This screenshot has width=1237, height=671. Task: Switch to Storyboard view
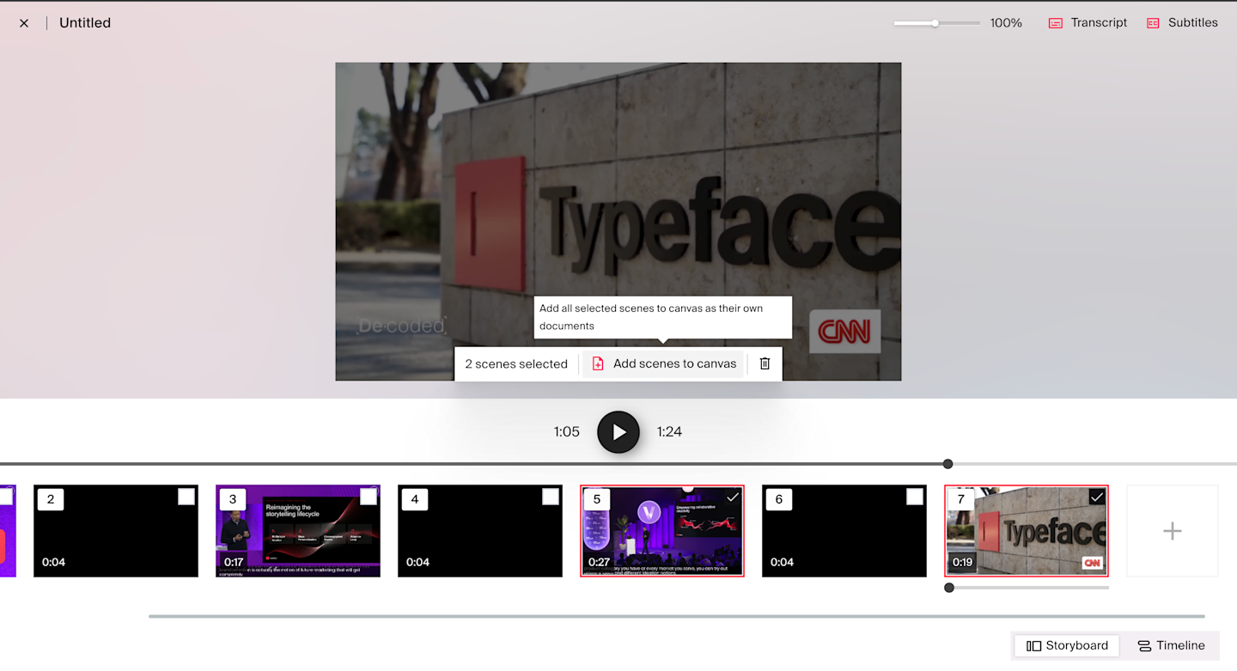point(1067,646)
